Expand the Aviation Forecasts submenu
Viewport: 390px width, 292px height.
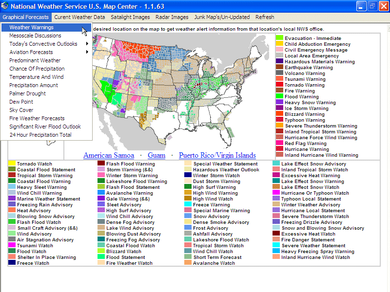coord(47,52)
